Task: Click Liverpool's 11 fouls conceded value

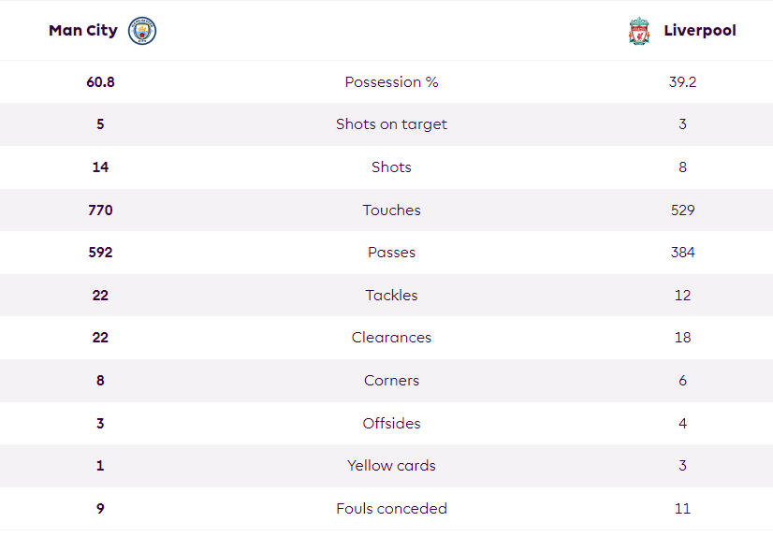Action: [682, 509]
